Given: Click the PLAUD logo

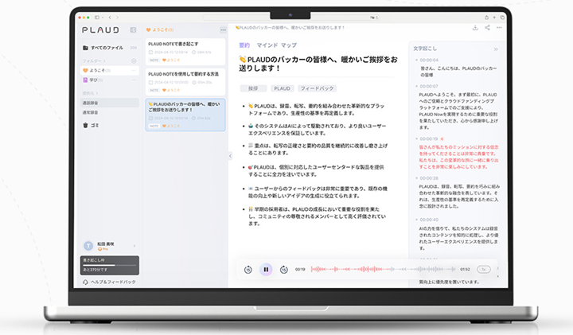Looking at the screenshot, I should pyautogui.click(x=100, y=30).
